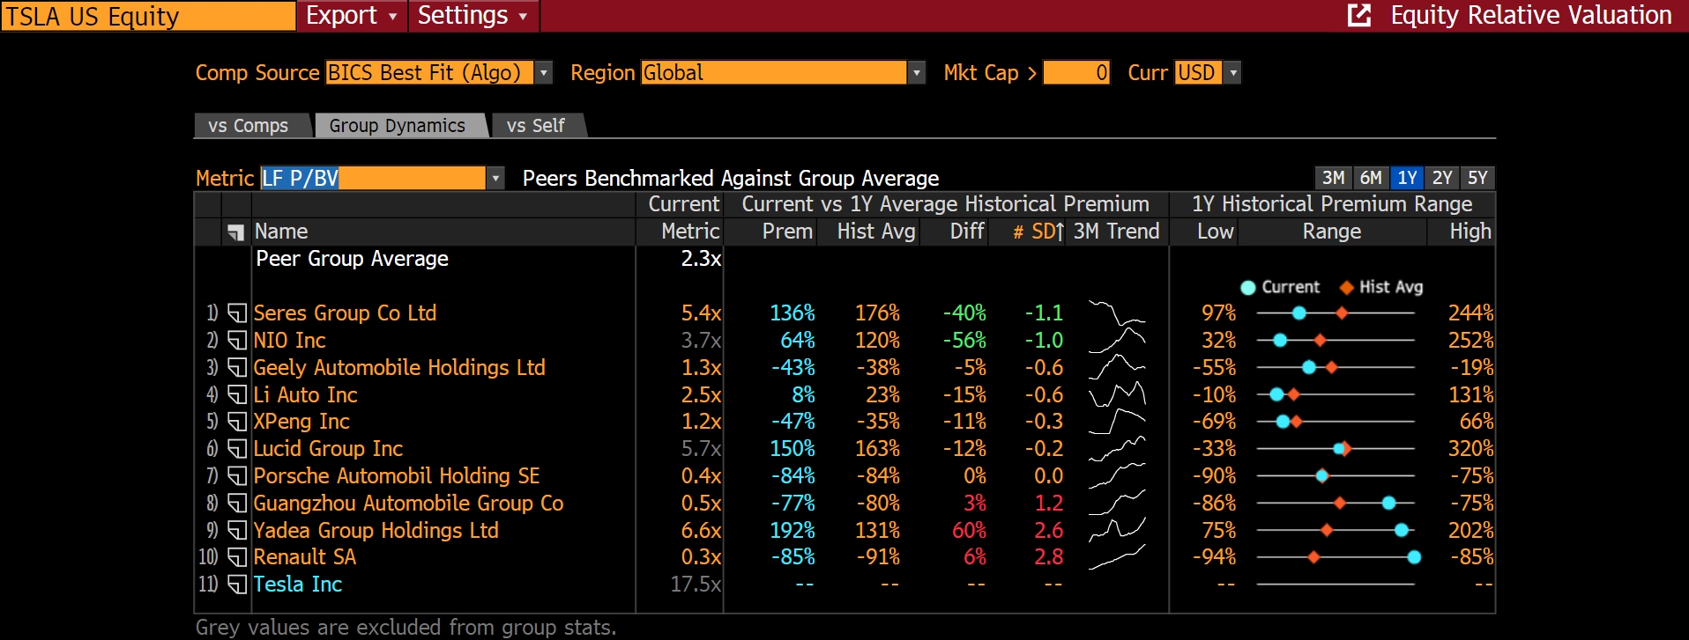Click the chart icon next to Lucid Group Inc
Image resolution: width=1689 pixels, height=640 pixels.
click(x=236, y=449)
